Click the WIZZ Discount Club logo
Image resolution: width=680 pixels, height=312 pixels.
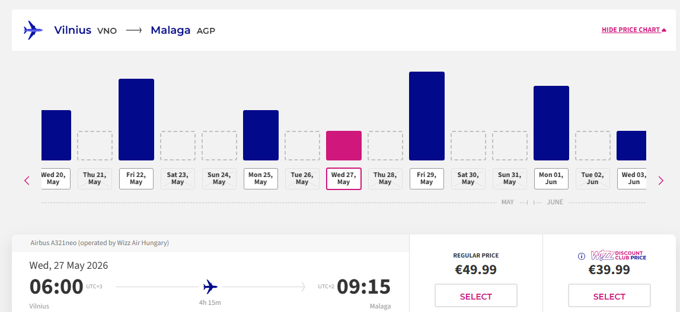(x=618, y=256)
